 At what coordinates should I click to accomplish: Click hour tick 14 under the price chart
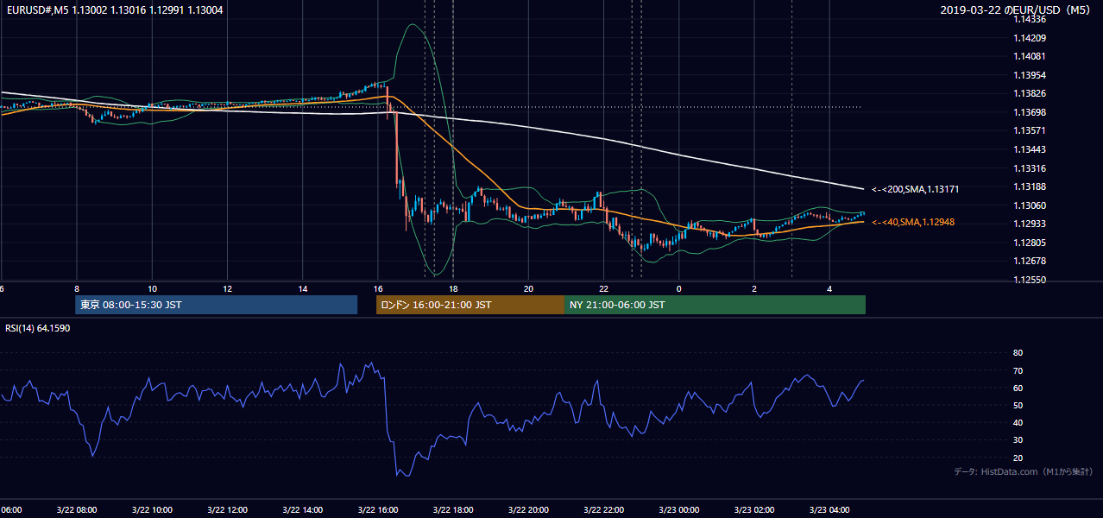pos(302,288)
